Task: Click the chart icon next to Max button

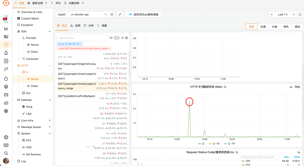Action: point(291,87)
